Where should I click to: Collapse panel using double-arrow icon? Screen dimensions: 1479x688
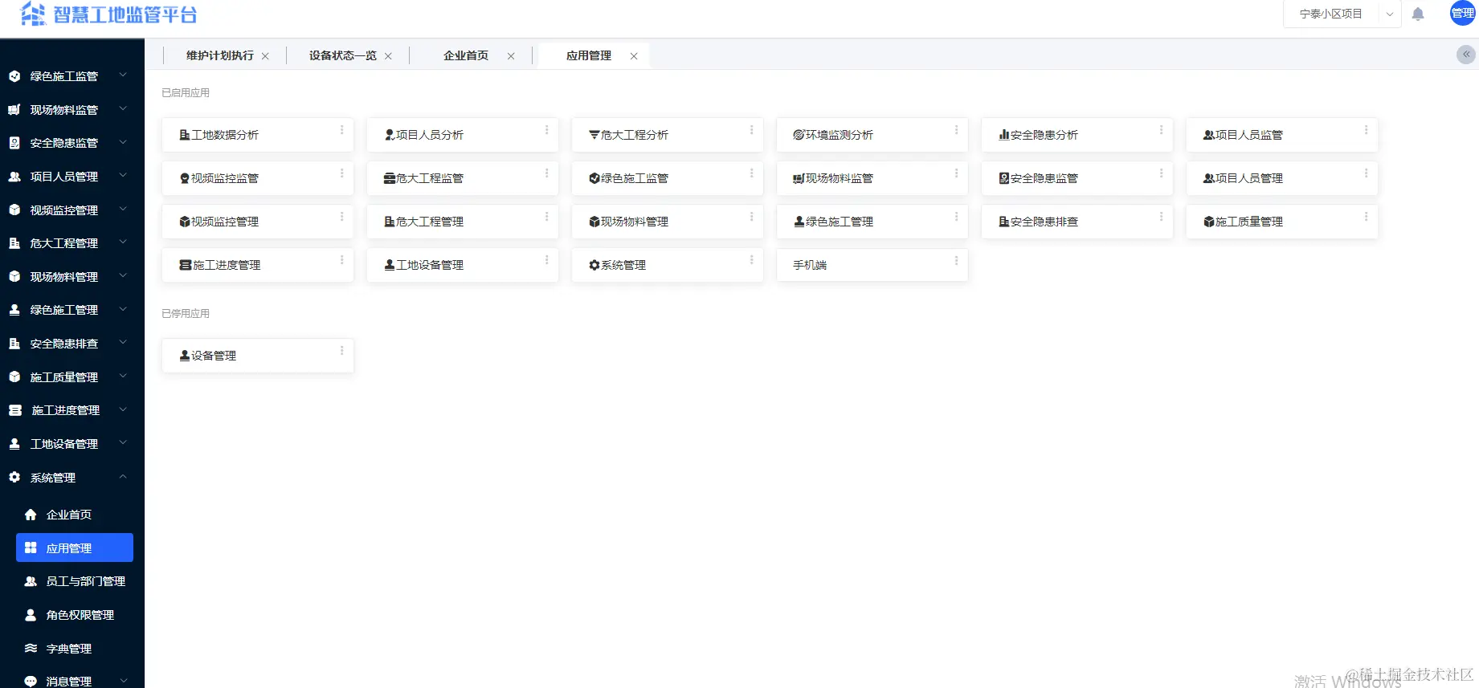click(1466, 55)
